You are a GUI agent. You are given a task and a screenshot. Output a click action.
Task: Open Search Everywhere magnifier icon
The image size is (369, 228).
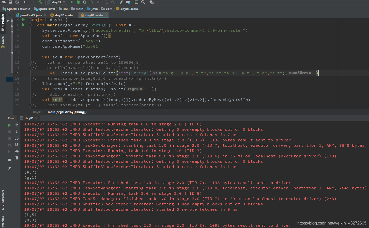coord(143,2)
